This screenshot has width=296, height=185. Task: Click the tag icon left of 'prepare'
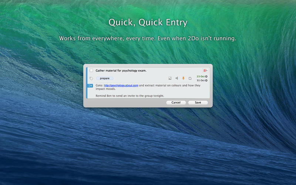coord(91,78)
